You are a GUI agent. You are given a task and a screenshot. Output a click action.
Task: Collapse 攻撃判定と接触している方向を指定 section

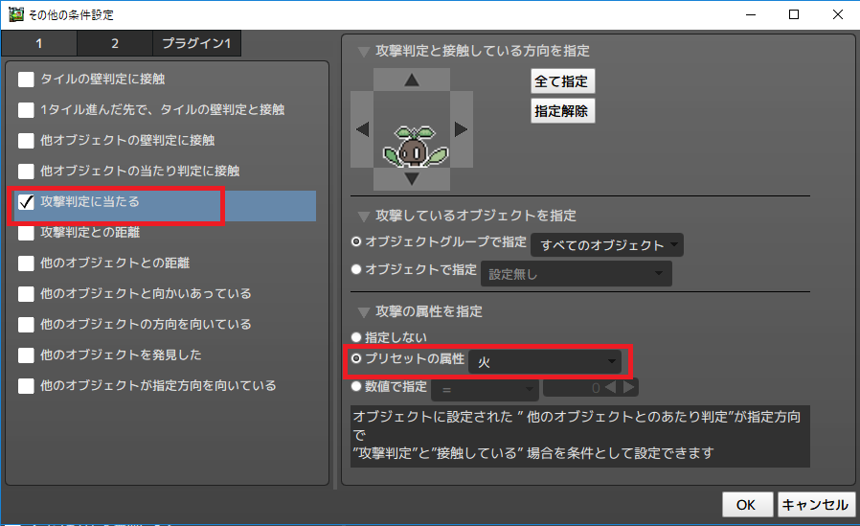(363, 52)
